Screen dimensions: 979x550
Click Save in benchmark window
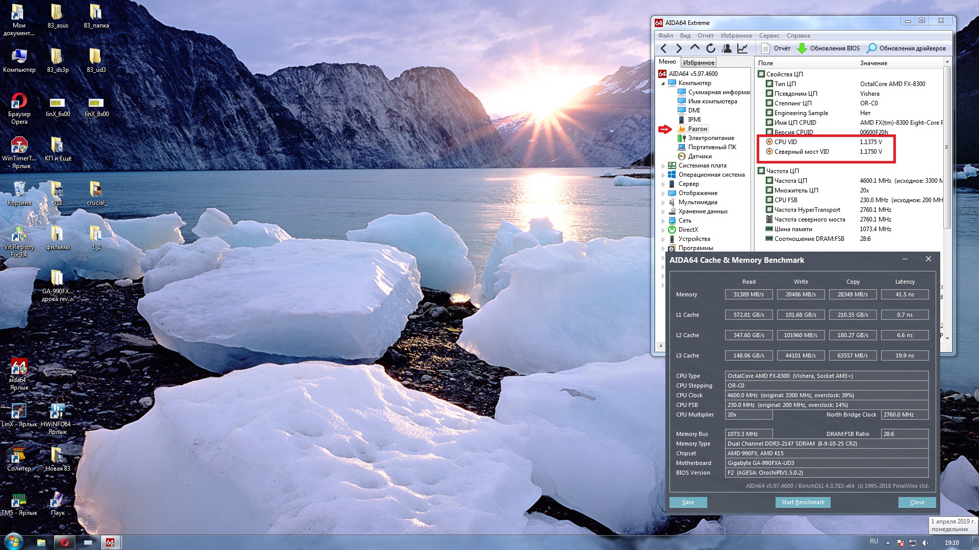click(688, 502)
